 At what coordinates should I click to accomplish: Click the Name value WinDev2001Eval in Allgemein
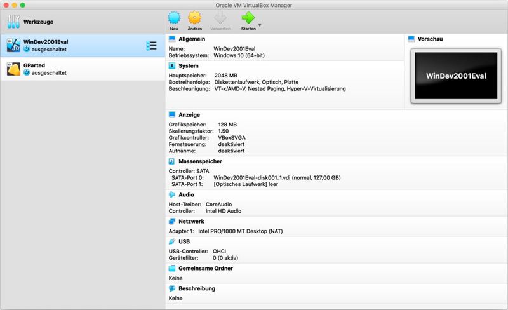pos(234,49)
